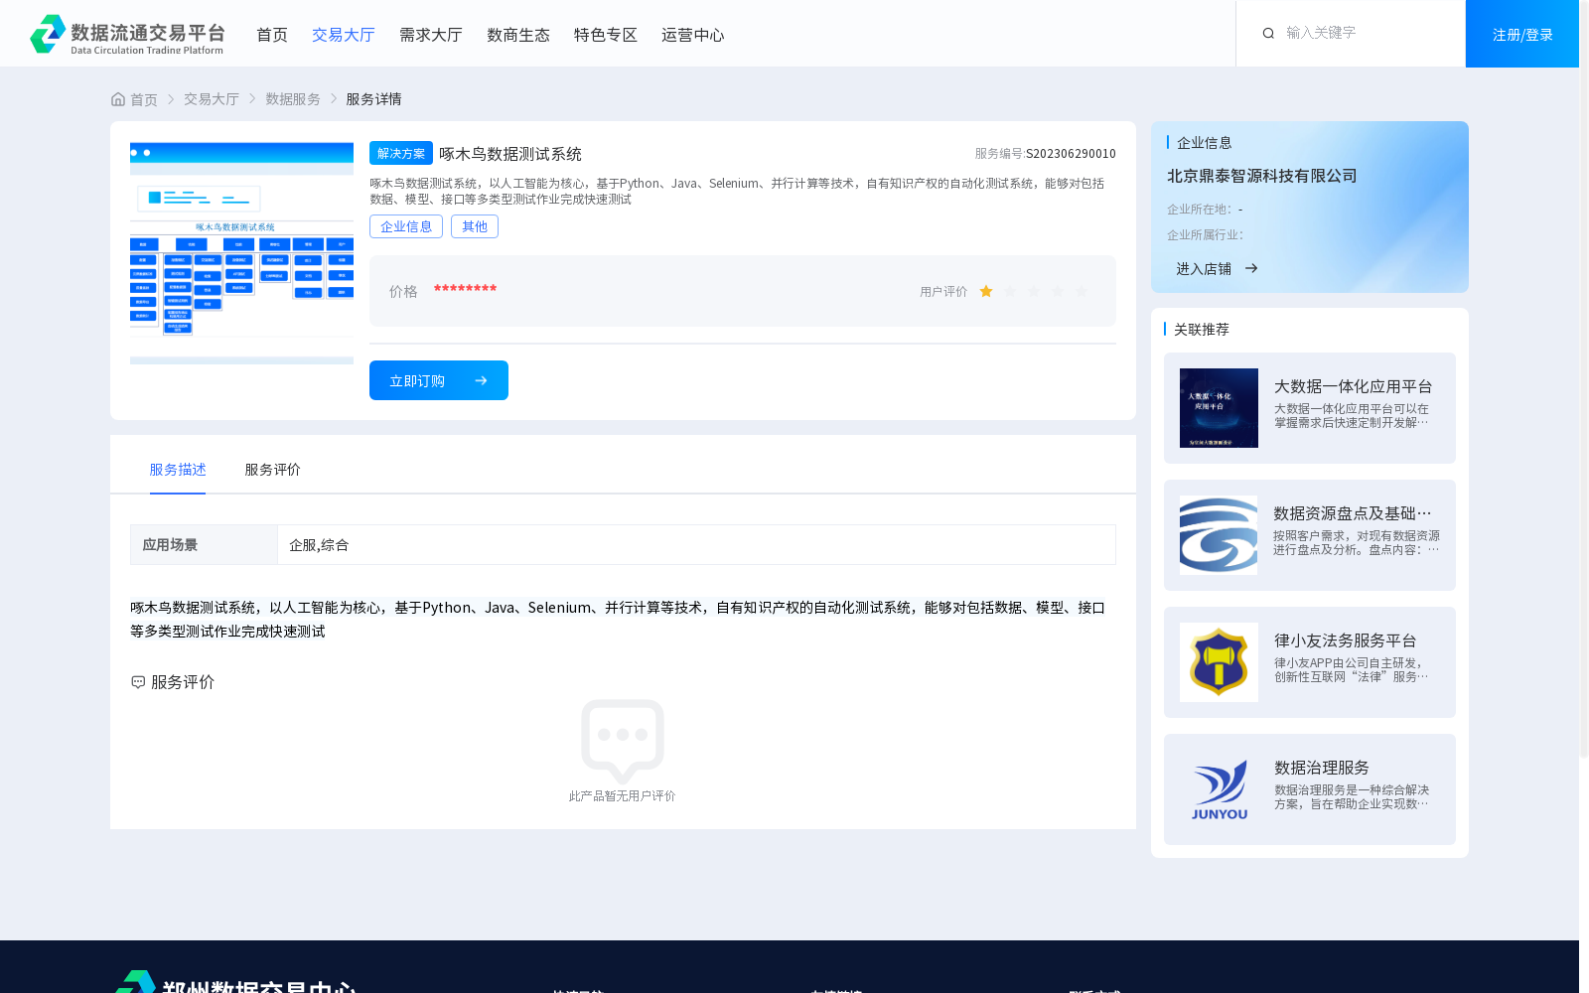The width and height of the screenshot is (1589, 993).
Task: Open 首页 in top navigation
Action: [x=272, y=35]
